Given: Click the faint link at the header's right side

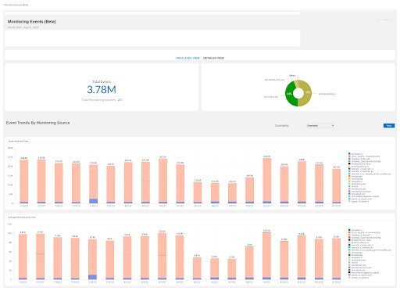Looking at the screenshot, I should (384, 20).
